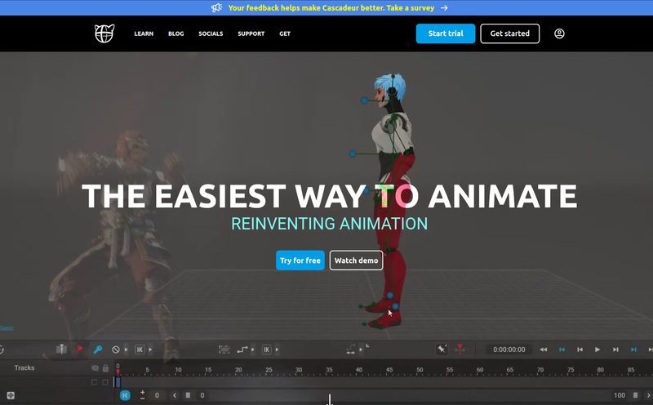Image resolution: width=653 pixels, height=405 pixels.
Task: Open the GET menu
Action: click(285, 33)
